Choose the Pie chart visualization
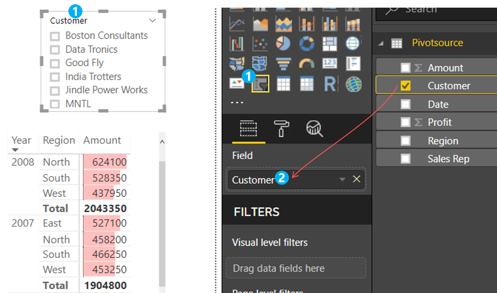The width and height of the screenshot is (497, 293). pyautogui.click(x=283, y=43)
